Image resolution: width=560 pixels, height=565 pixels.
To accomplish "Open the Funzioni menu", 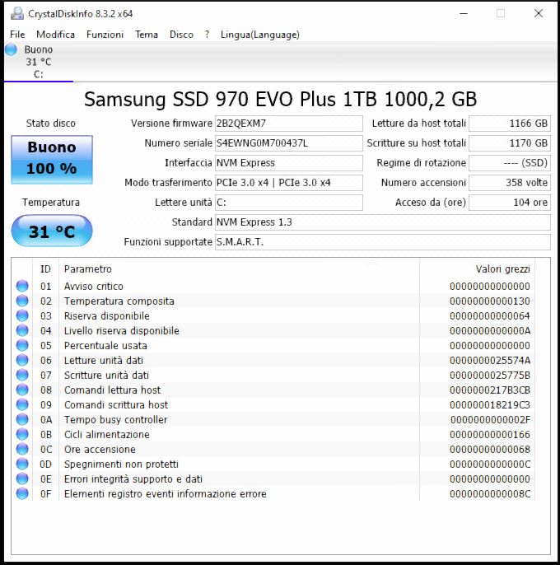I will [105, 35].
